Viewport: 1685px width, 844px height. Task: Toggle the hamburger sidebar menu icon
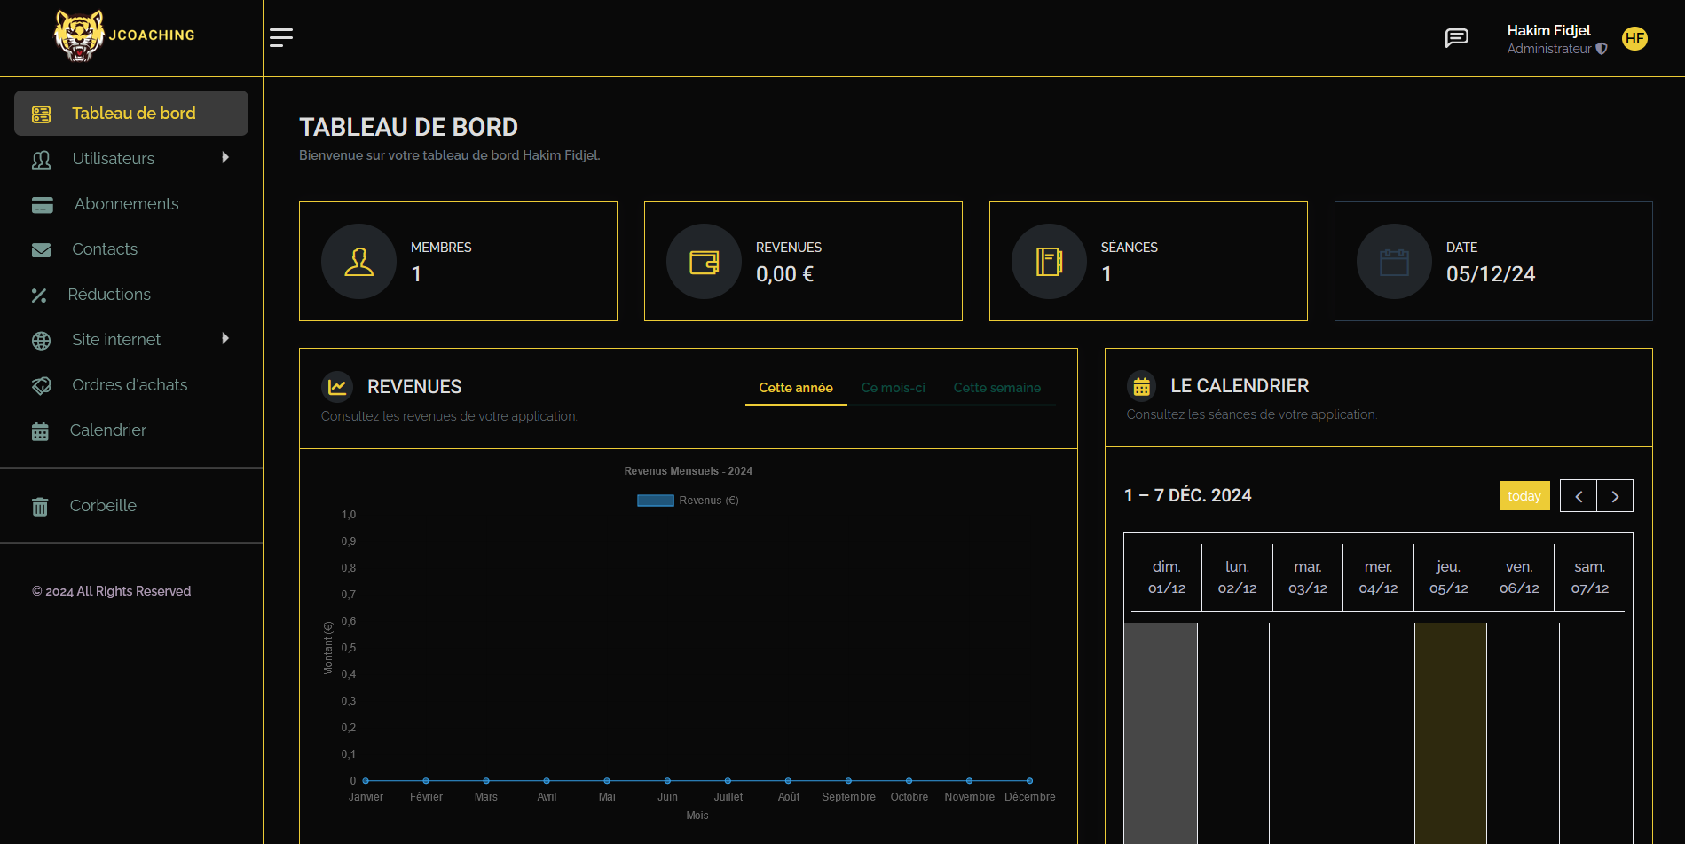[281, 37]
